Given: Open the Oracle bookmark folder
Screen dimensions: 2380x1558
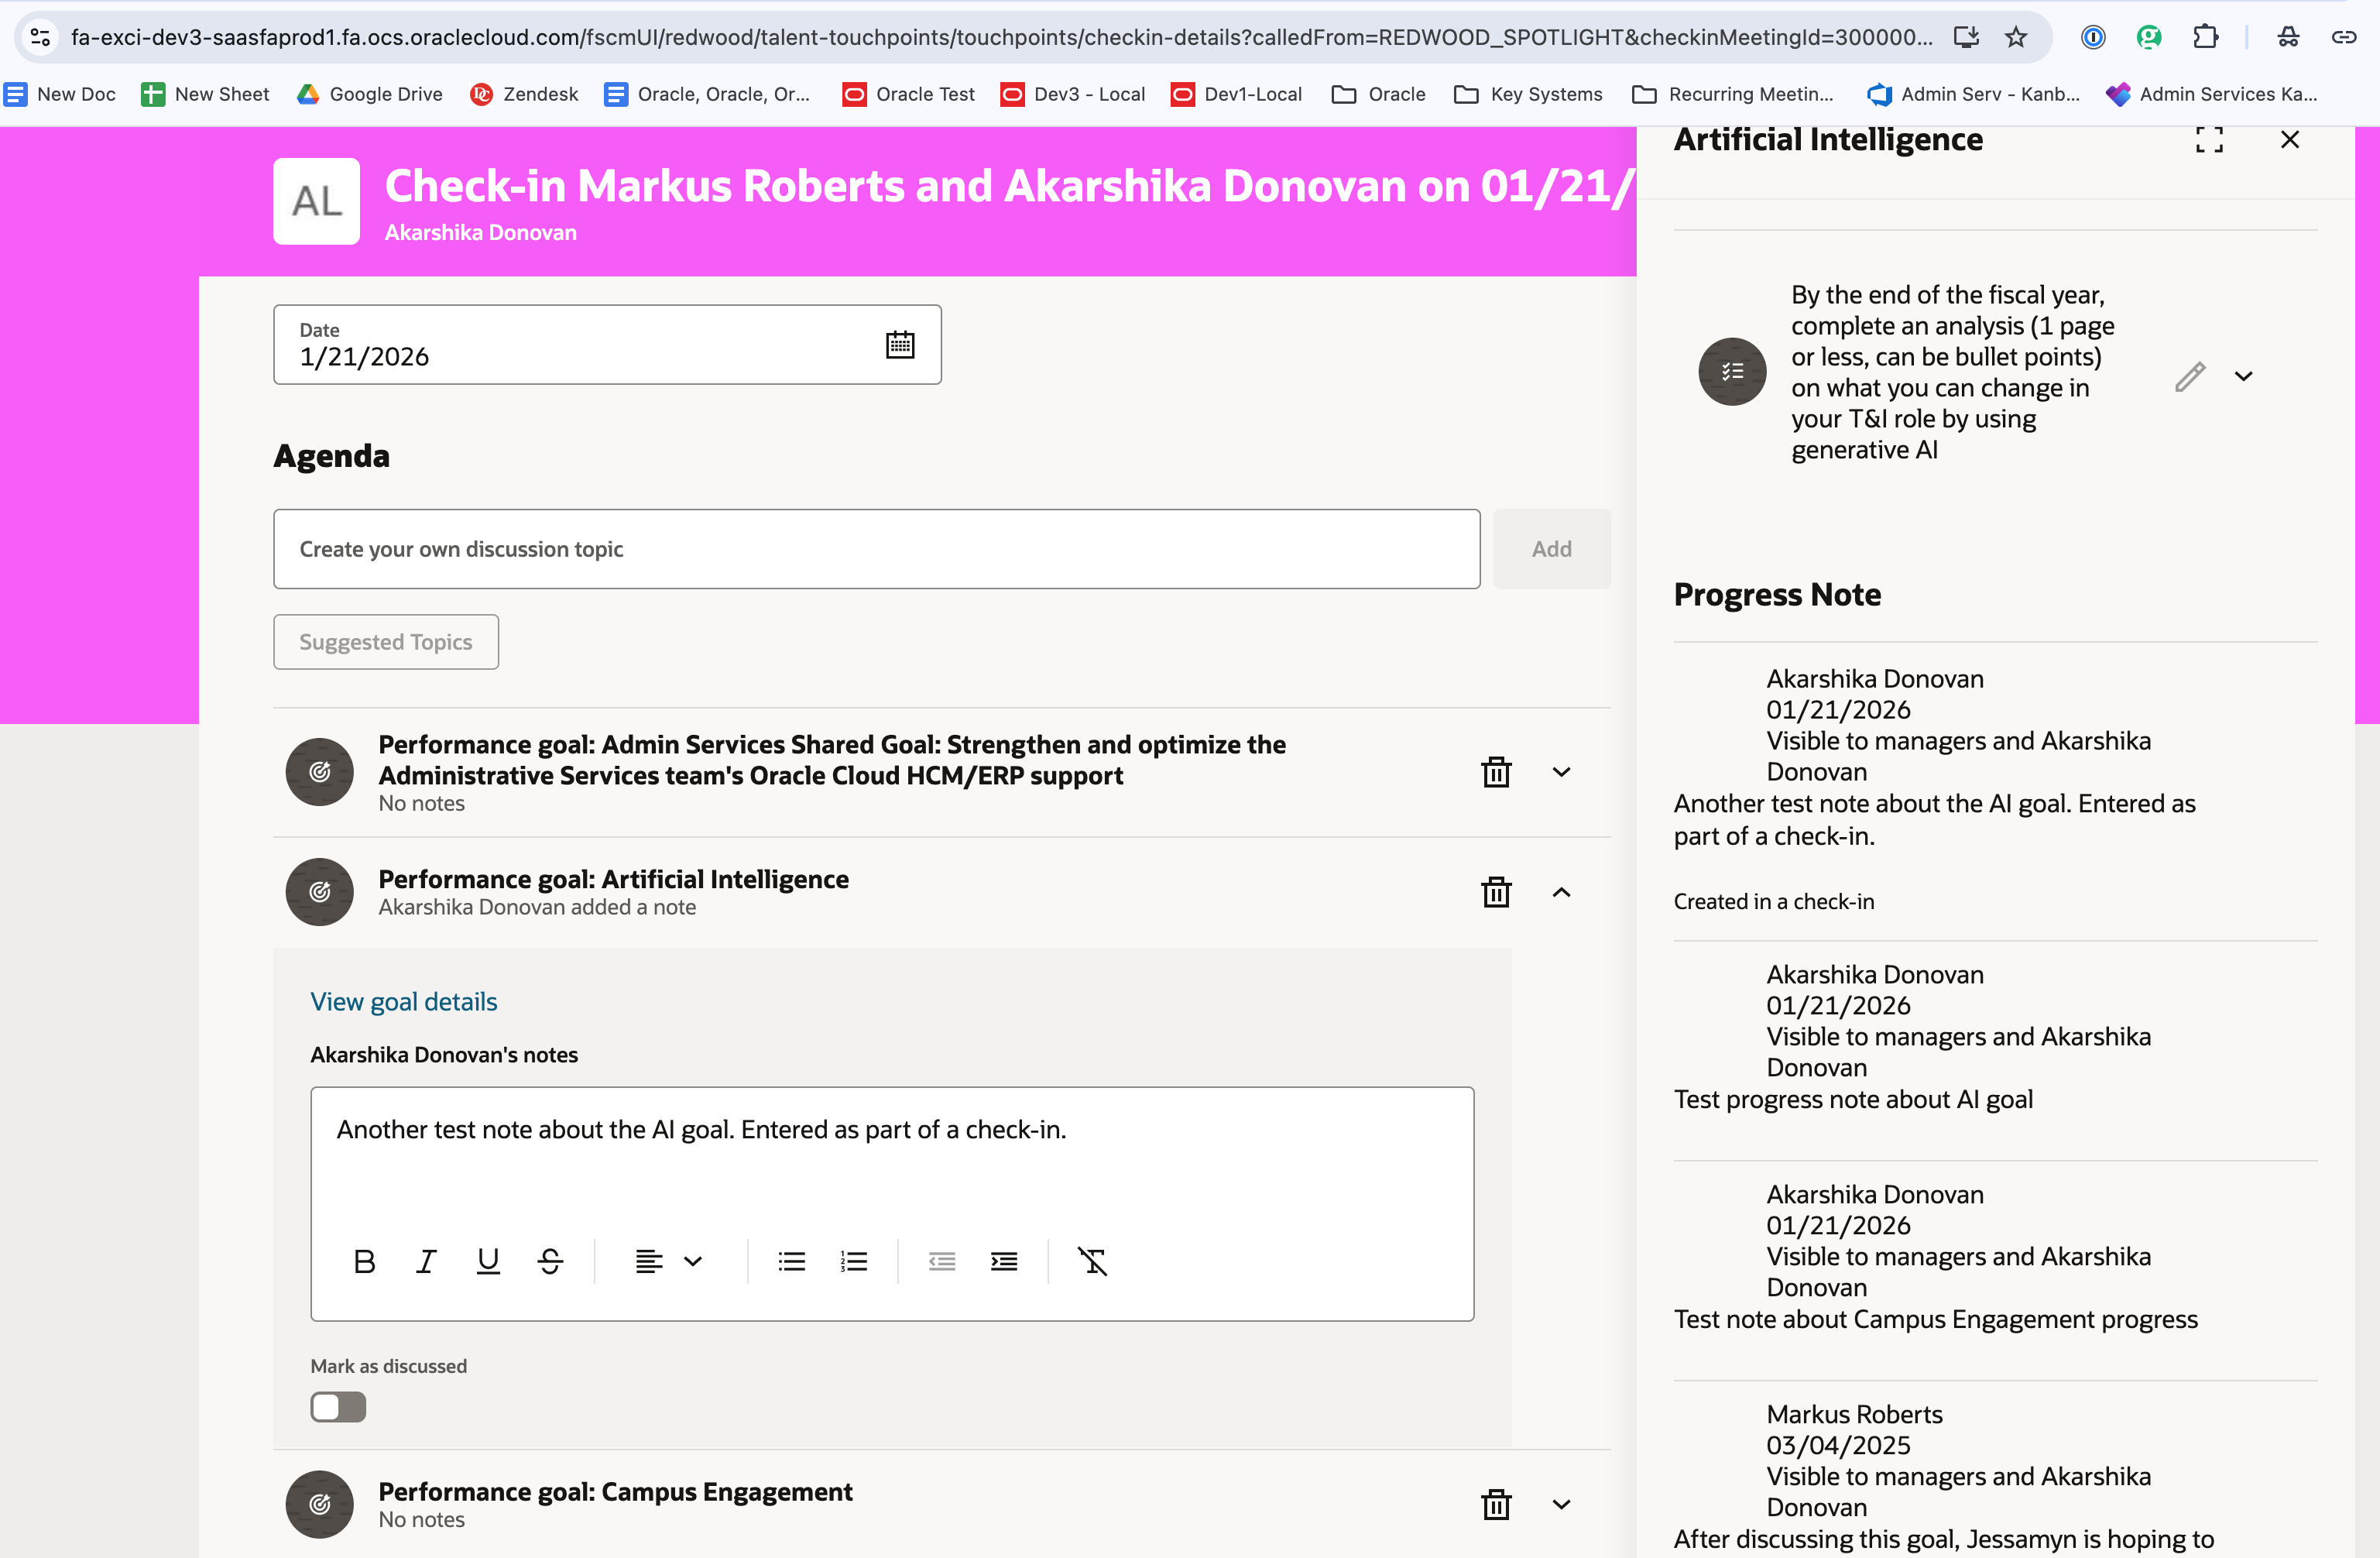Looking at the screenshot, I should click(1379, 94).
